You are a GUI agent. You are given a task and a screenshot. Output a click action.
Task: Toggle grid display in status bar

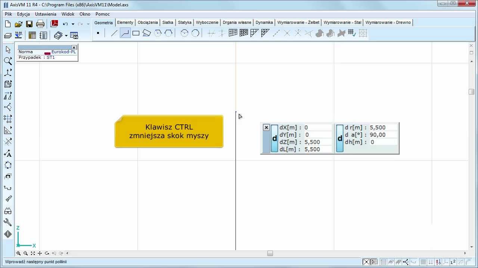423,262
